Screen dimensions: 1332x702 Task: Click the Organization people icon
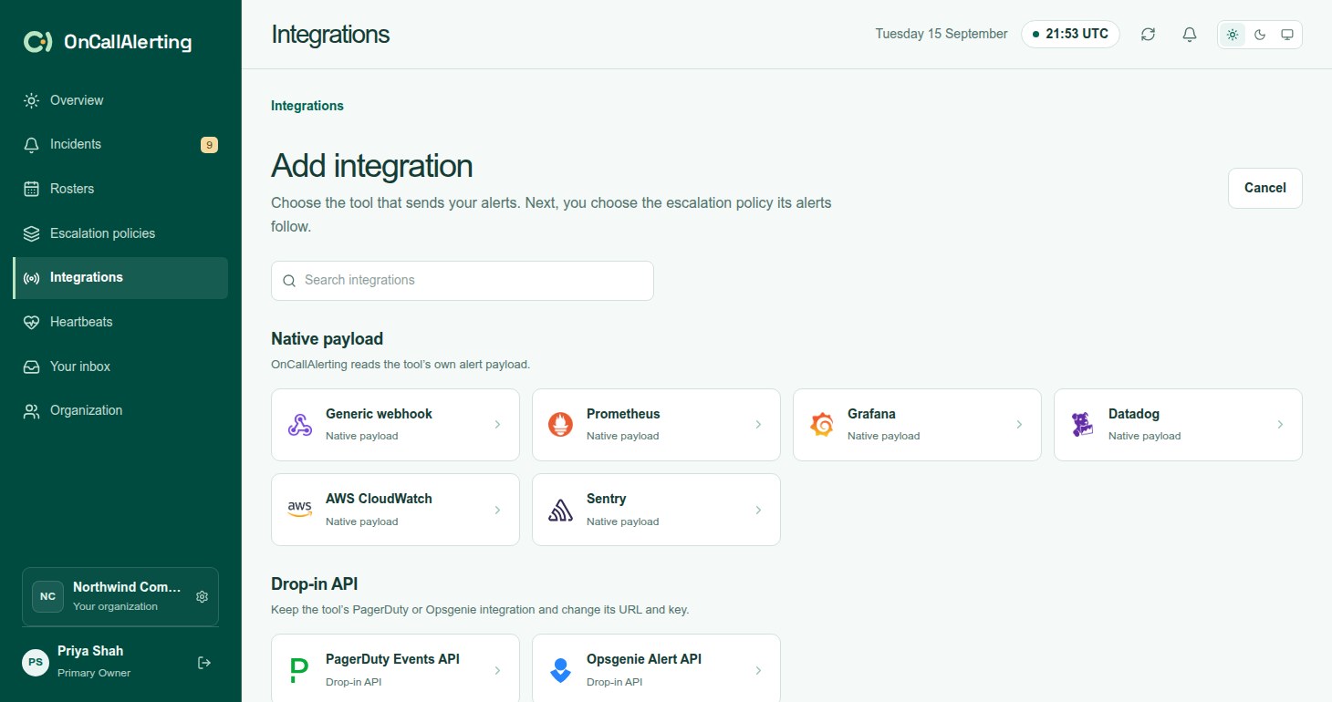tap(32, 411)
